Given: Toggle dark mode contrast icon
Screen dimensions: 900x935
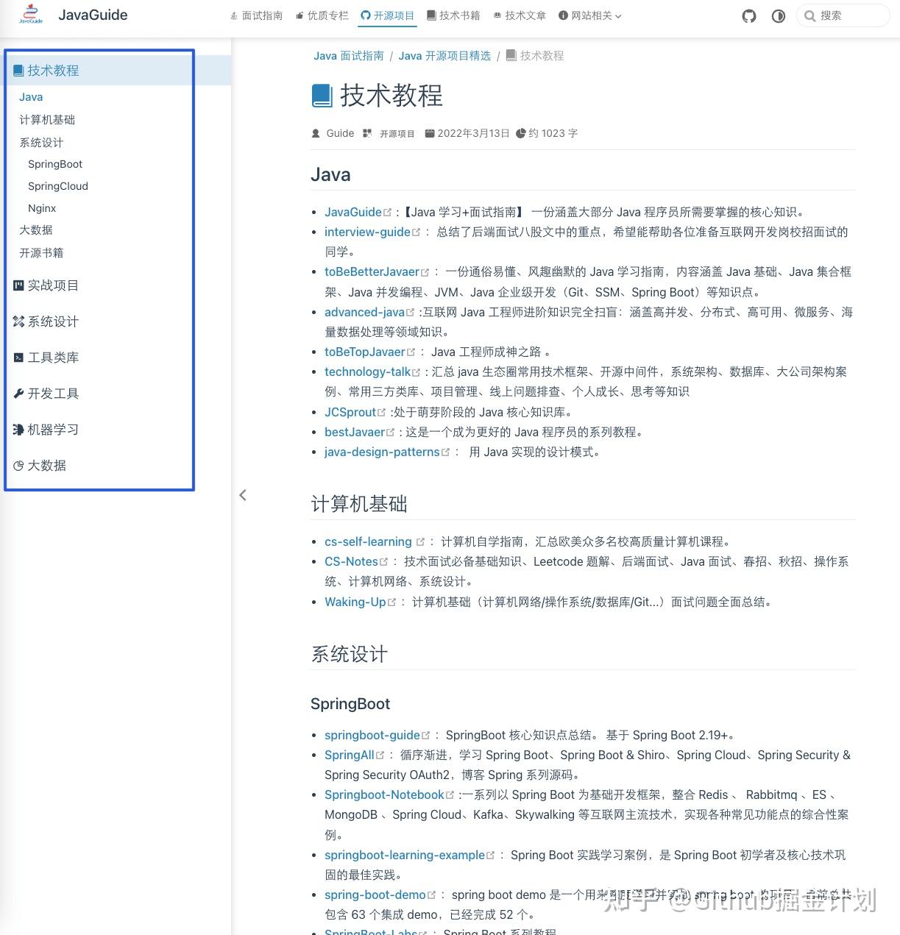Looking at the screenshot, I should pos(779,15).
